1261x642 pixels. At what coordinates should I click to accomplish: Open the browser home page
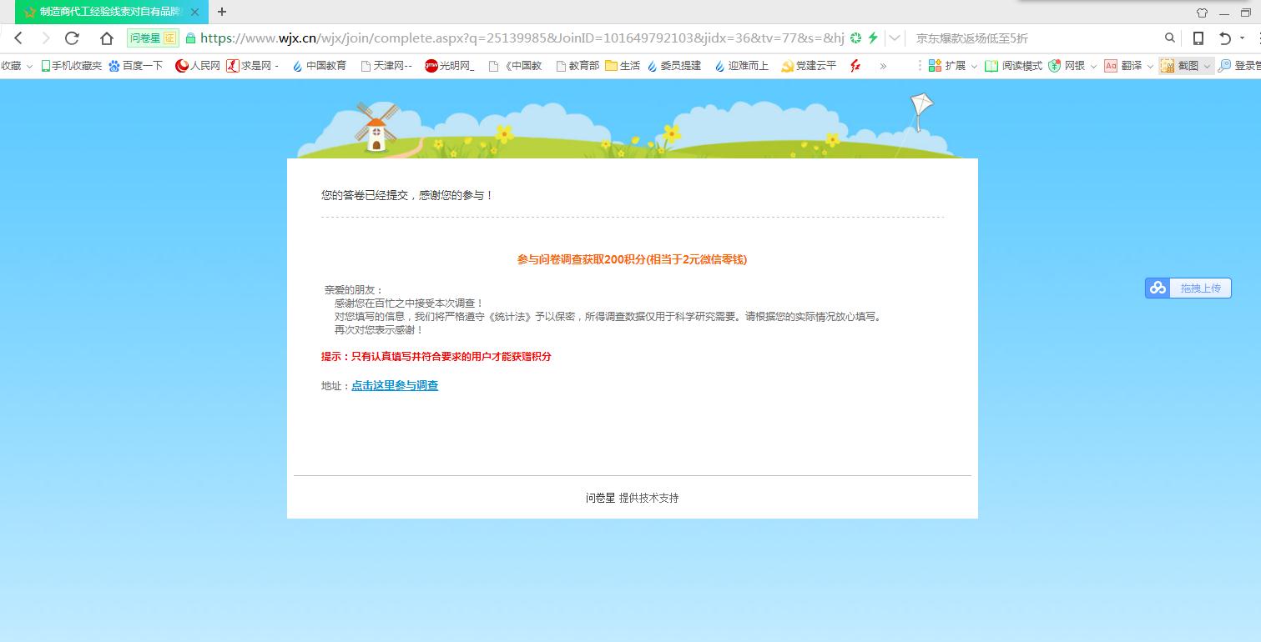coord(107,38)
